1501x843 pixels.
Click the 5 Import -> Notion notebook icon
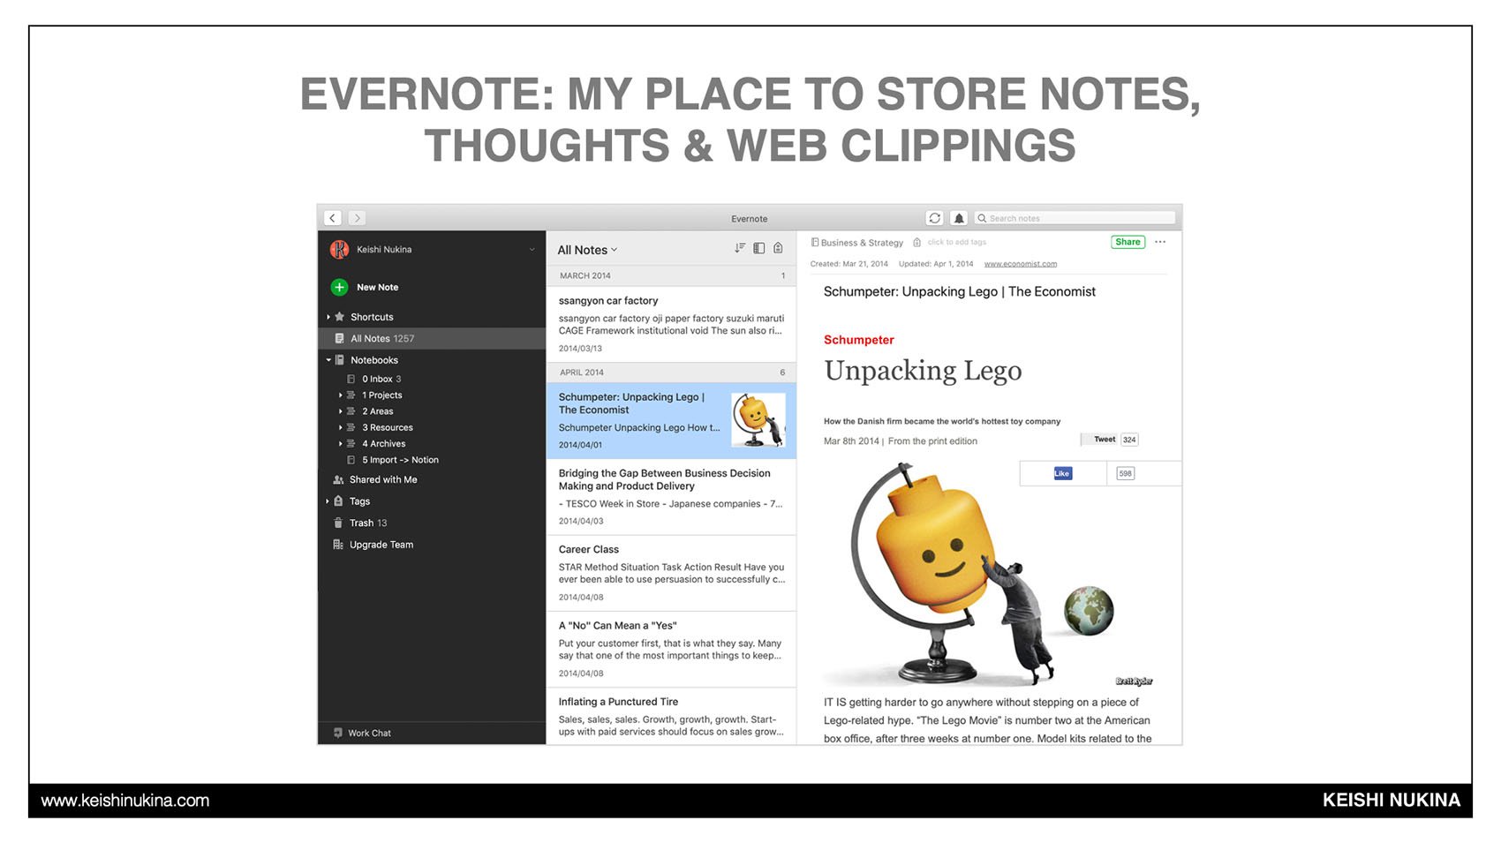pyautogui.click(x=351, y=460)
